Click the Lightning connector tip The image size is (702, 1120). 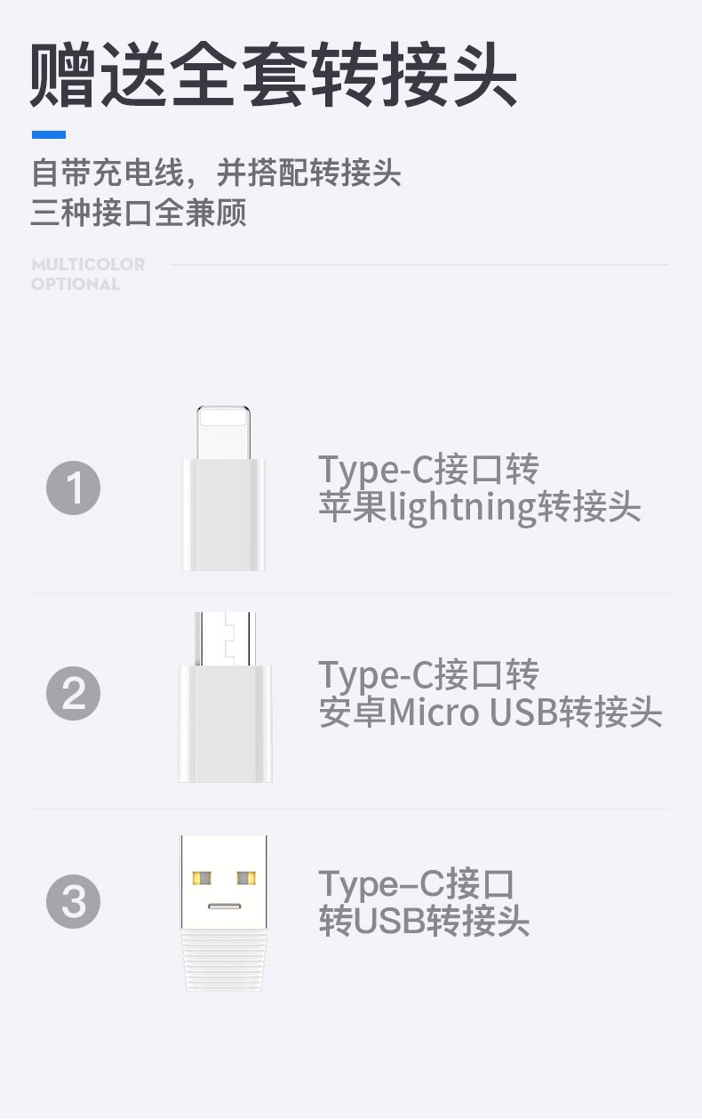(224, 432)
